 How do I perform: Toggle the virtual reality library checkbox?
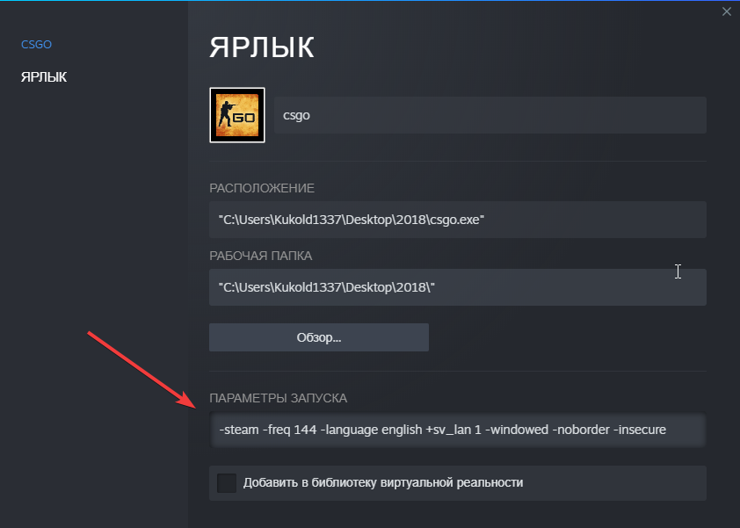tap(227, 482)
